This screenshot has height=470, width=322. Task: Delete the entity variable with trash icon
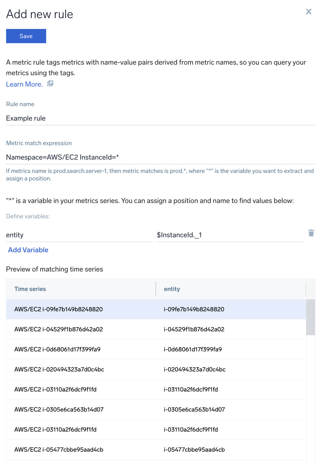[311, 233]
